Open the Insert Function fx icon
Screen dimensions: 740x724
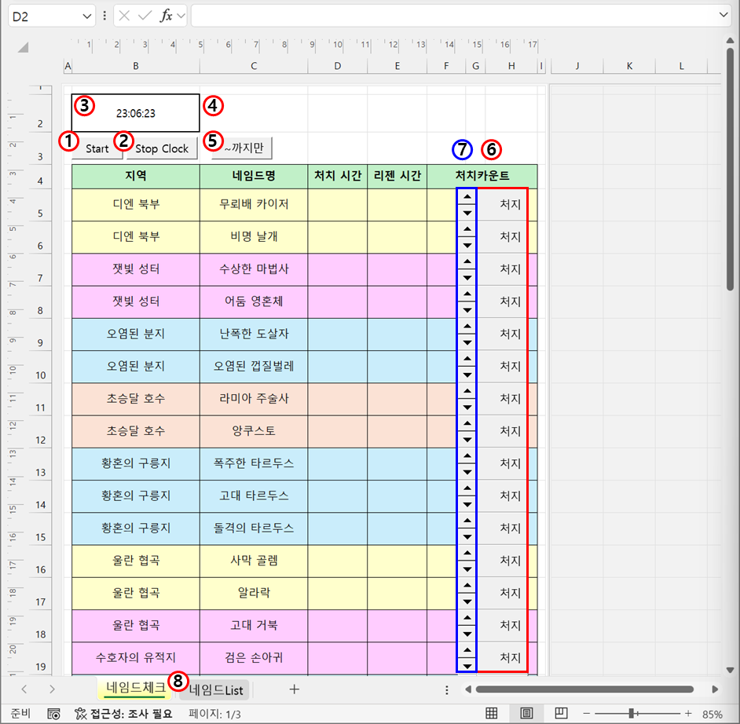click(x=166, y=16)
